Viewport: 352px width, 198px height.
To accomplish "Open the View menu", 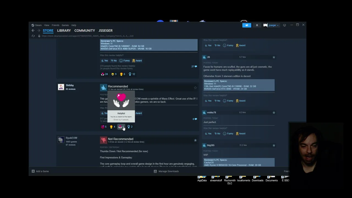I will tap(47, 25).
